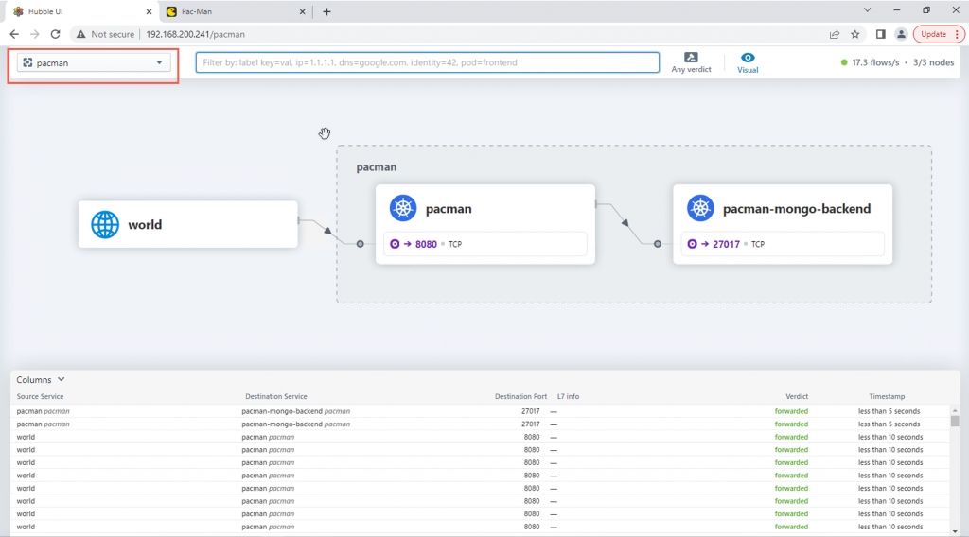Bookmark this page with the star icon

855,35
